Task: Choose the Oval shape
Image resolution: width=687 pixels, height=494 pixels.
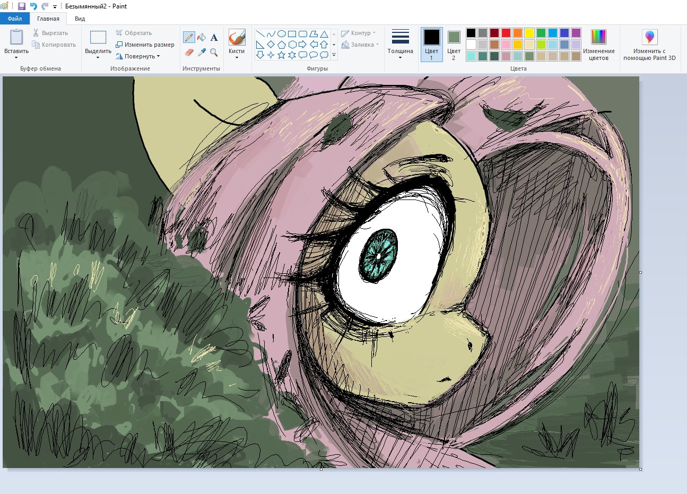Action: pos(281,34)
